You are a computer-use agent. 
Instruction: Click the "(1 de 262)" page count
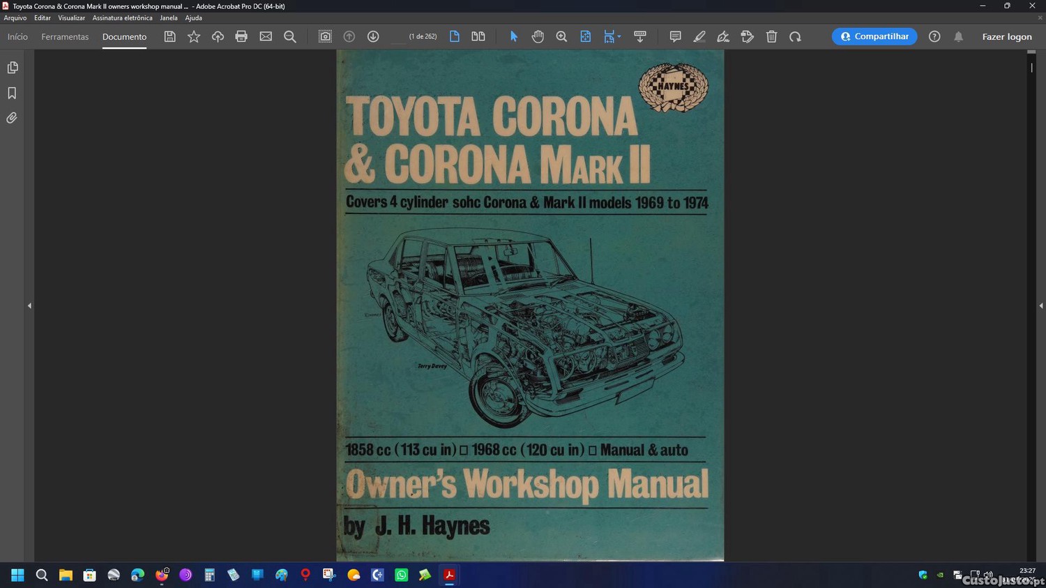(423, 36)
